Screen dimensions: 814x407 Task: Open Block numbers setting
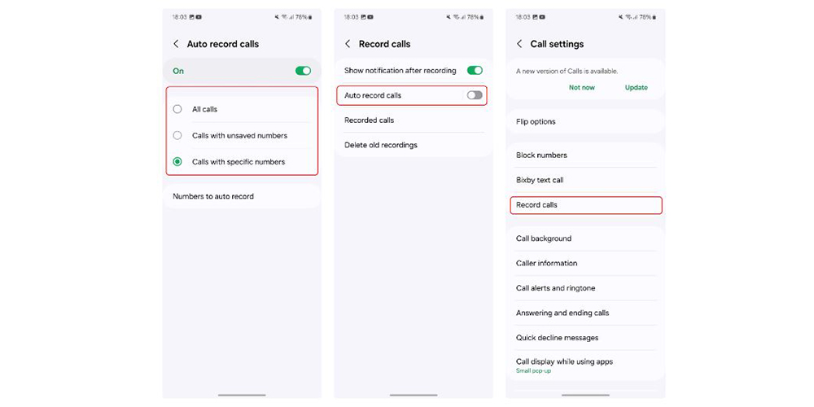point(585,155)
